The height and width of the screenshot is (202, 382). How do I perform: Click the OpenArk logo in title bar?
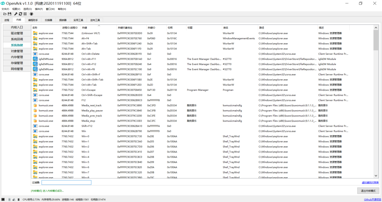[x=3, y=3]
